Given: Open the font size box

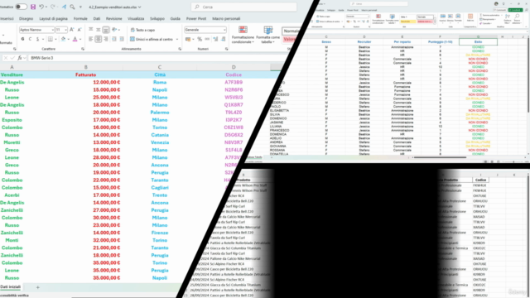Looking at the screenshot, I should (61, 30).
